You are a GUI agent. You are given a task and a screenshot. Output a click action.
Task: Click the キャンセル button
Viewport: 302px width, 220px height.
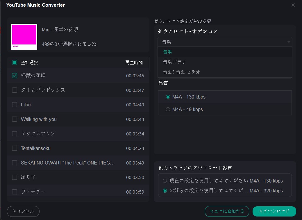coord(23,211)
